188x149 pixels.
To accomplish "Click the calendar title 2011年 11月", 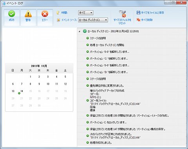I will pyautogui.click(x=39, y=66).
